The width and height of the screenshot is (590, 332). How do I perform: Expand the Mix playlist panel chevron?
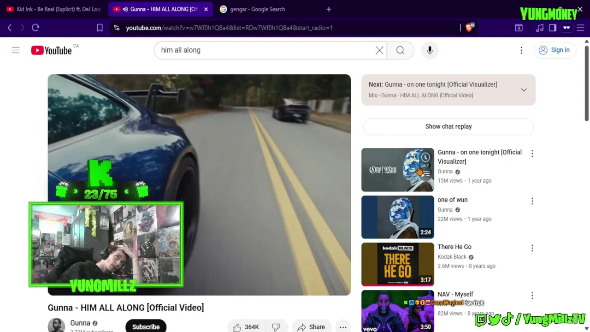[524, 90]
